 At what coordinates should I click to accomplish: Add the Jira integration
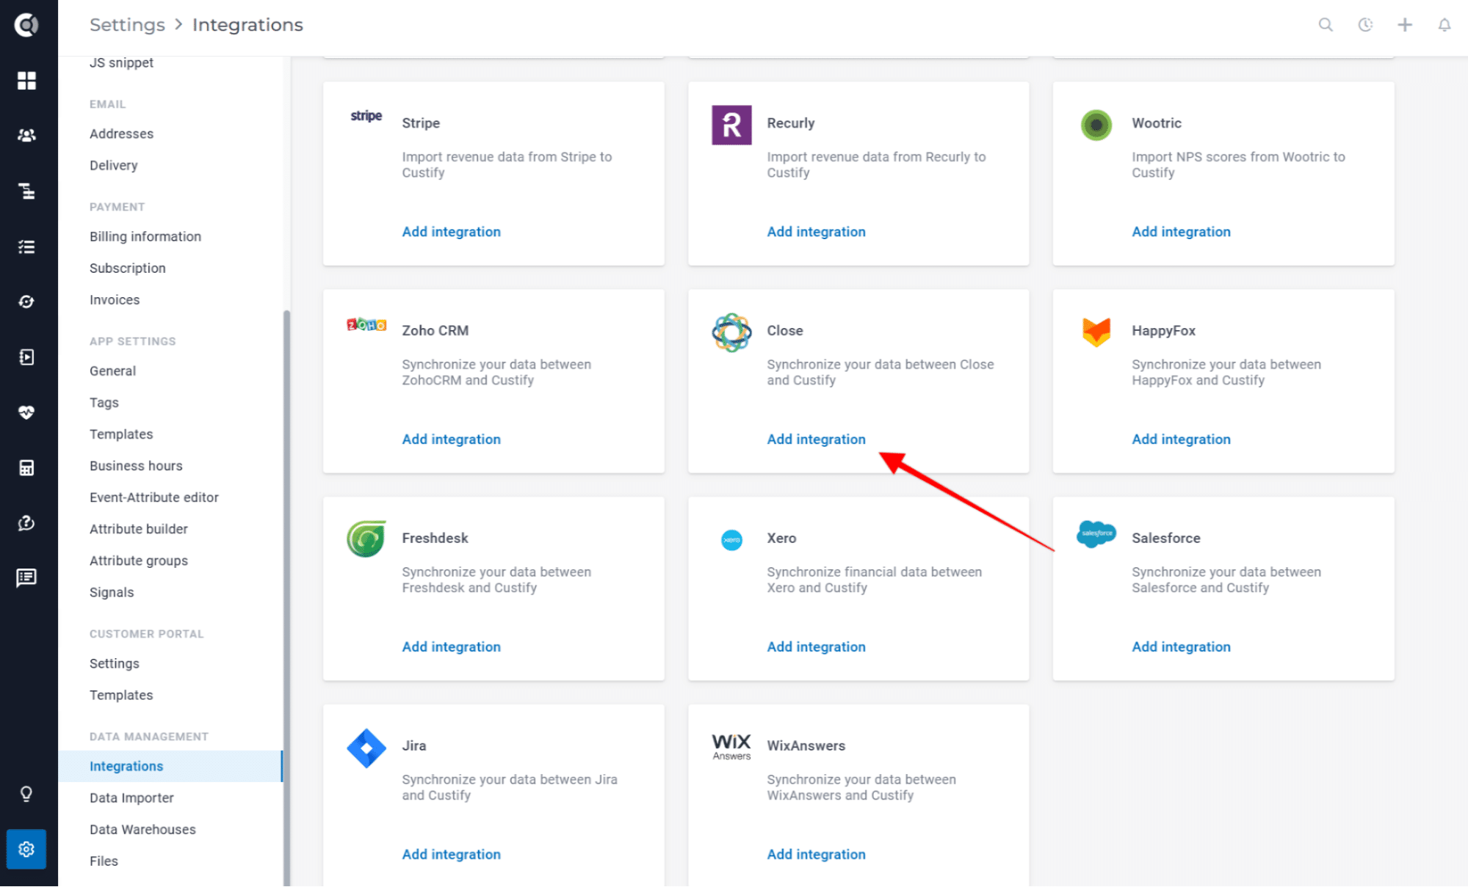(451, 855)
